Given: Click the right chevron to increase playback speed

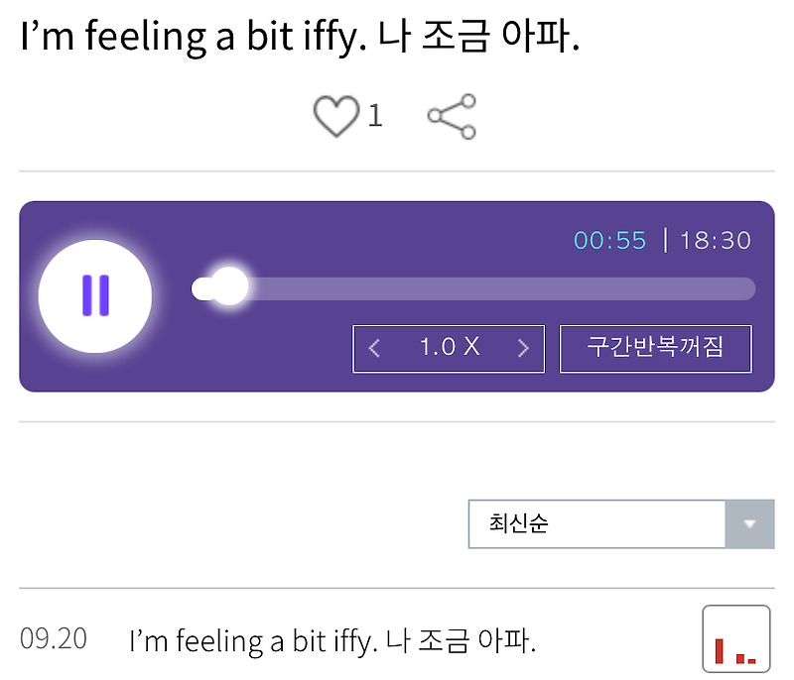Looking at the screenshot, I should coord(523,348).
